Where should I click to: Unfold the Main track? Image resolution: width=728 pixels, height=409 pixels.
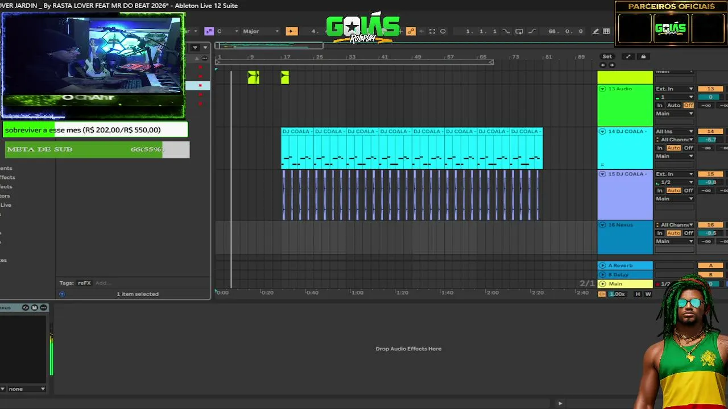coord(602,283)
